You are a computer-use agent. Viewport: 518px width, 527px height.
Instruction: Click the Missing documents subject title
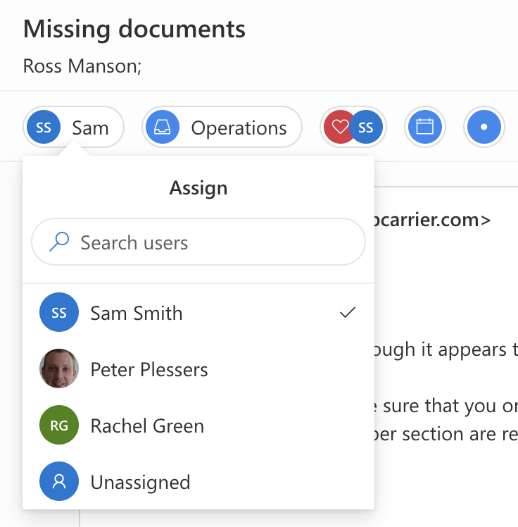click(x=134, y=30)
